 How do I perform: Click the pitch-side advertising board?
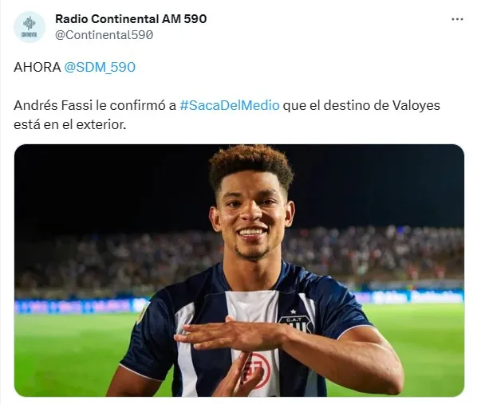point(77,305)
